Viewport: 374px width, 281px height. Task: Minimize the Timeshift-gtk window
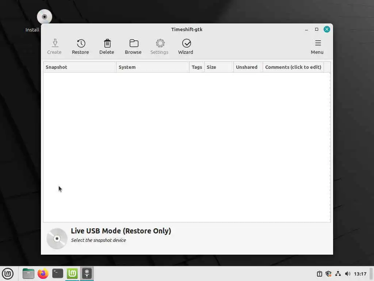point(306,29)
